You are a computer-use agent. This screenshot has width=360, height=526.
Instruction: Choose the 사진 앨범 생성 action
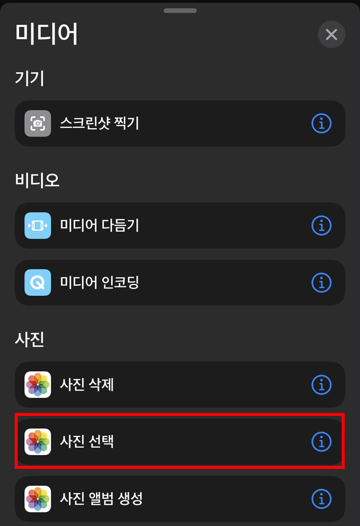(180, 499)
